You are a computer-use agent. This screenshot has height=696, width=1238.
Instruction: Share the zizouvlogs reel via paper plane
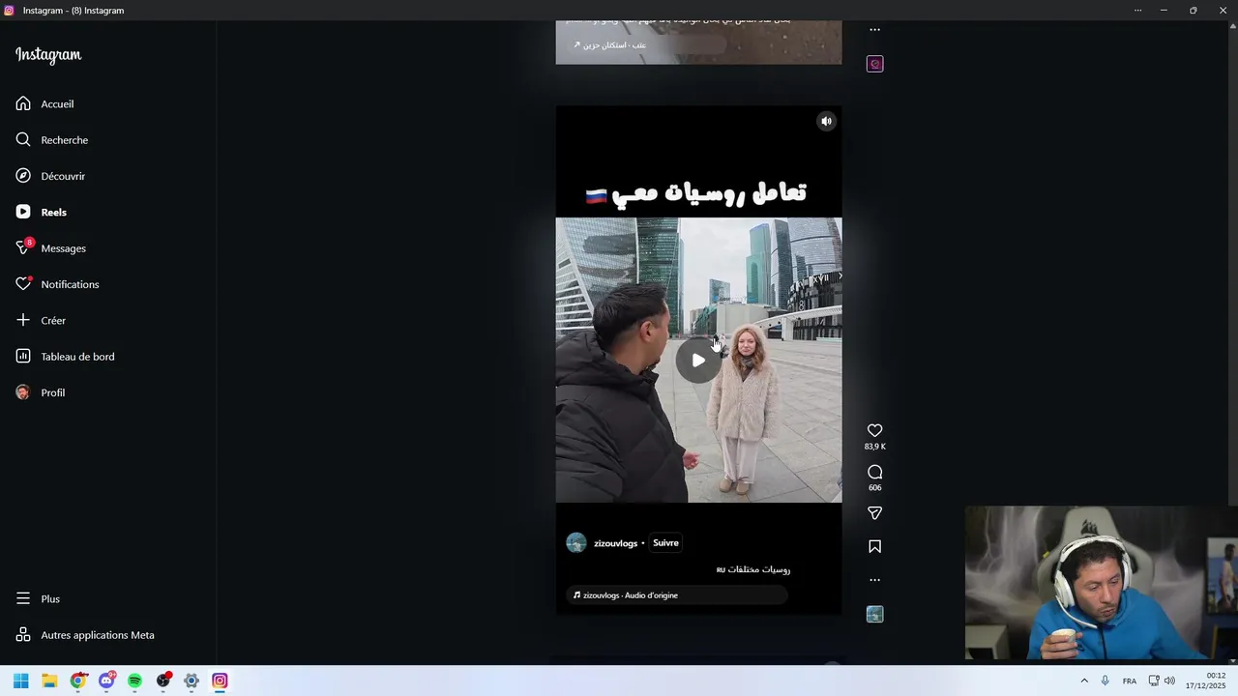click(874, 513)
